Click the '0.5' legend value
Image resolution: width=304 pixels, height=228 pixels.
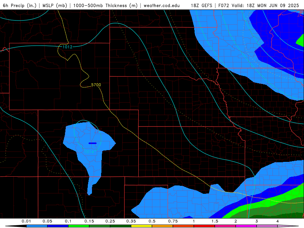[x=152, y=221]
